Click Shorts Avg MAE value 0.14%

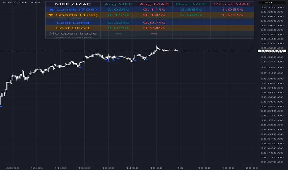pyautogui.click(x=154, y=15)
